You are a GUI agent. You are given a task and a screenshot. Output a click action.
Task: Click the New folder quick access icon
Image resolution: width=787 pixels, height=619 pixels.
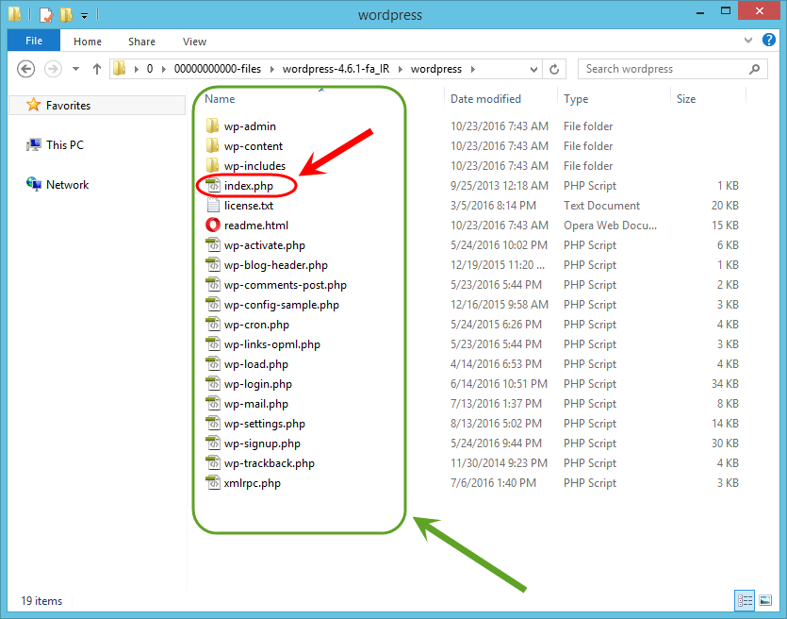click(x=66, y=14)
